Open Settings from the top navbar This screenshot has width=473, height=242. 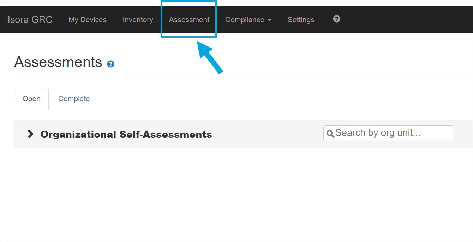tap(301, 20)
